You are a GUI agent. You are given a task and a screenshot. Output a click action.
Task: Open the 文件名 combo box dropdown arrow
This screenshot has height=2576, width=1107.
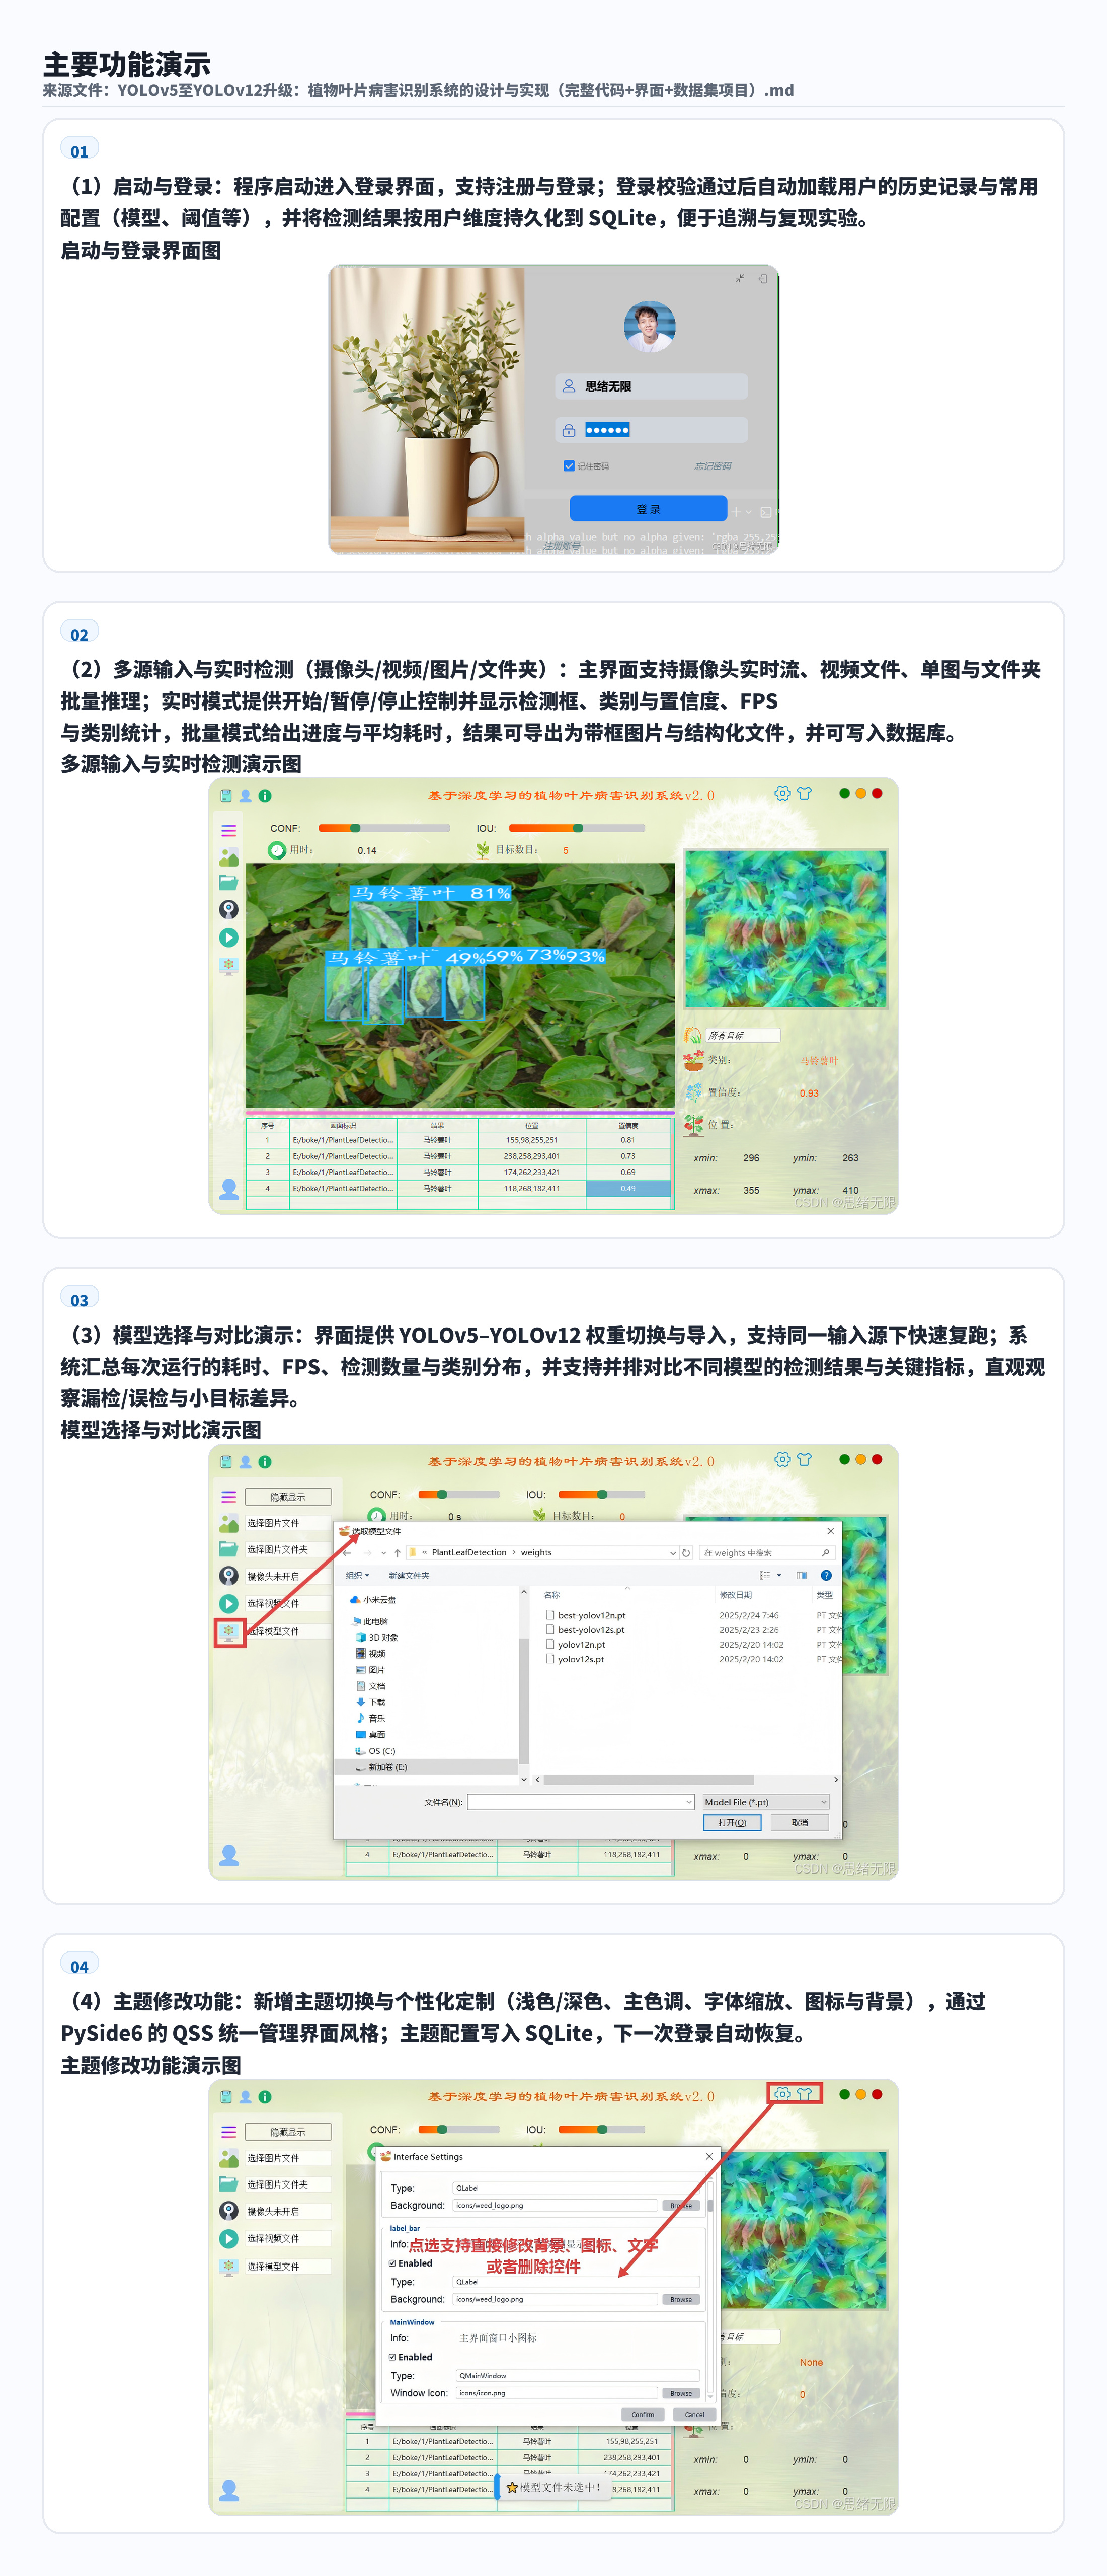coord(689,1802)
